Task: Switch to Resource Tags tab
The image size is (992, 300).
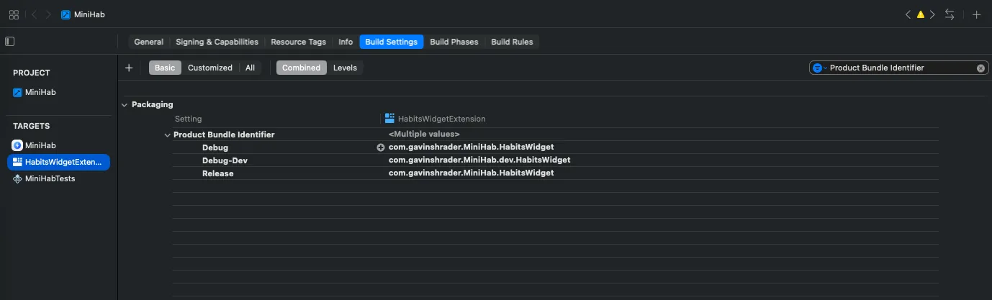Action: coord(298,42)
